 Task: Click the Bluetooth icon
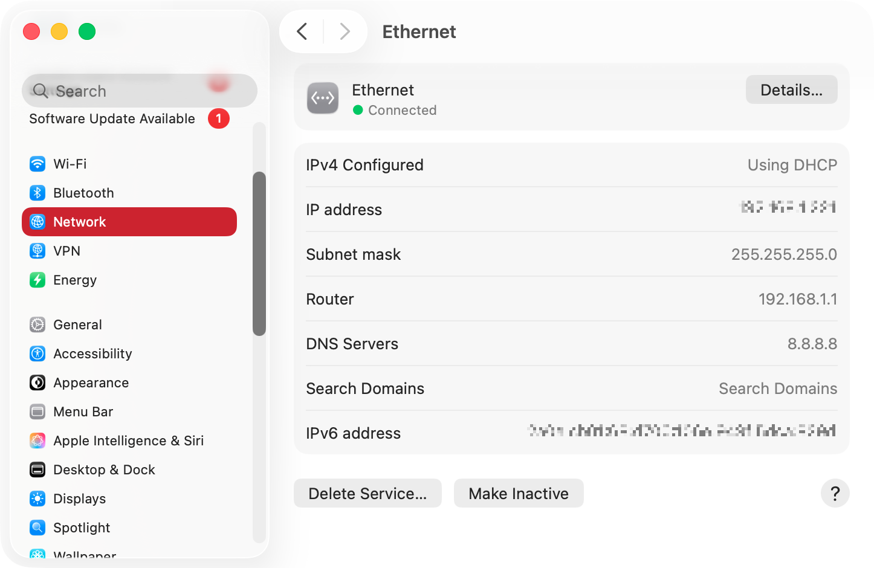tap(37, 193)
